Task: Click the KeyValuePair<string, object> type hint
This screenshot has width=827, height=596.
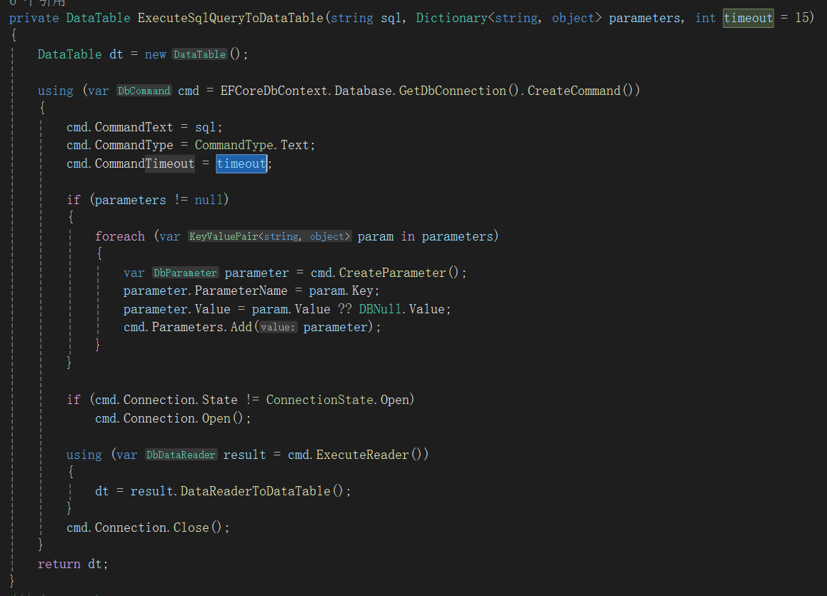Action: pos(269,236)
